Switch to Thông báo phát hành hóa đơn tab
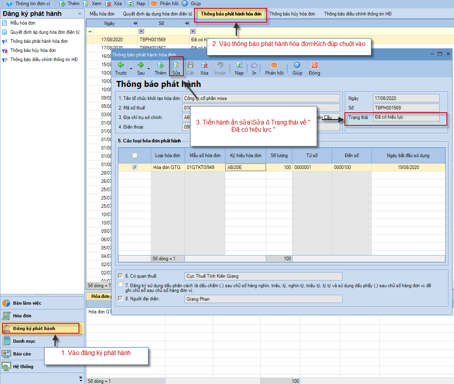 (231, 14)
